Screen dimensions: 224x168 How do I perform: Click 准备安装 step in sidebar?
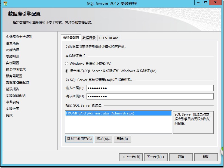[13, 102]
